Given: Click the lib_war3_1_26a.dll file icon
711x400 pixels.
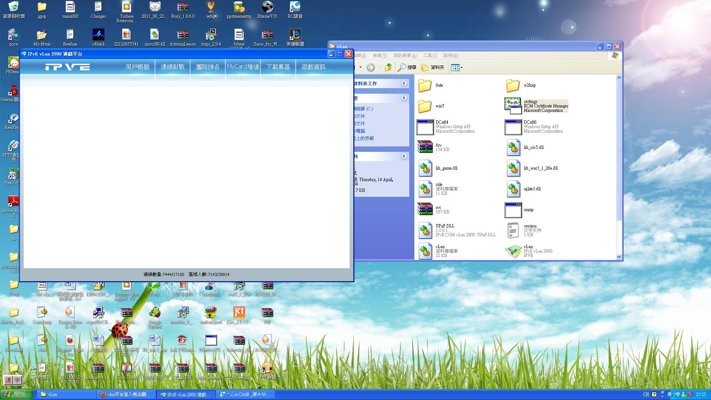Looking at the screenshot, I should [x=513, y=168].
